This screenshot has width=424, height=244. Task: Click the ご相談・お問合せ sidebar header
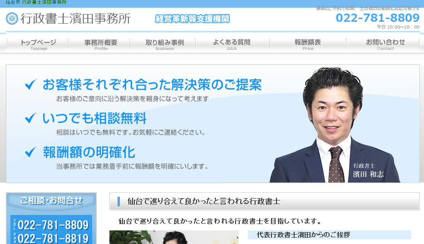click(x=51, y=200)
